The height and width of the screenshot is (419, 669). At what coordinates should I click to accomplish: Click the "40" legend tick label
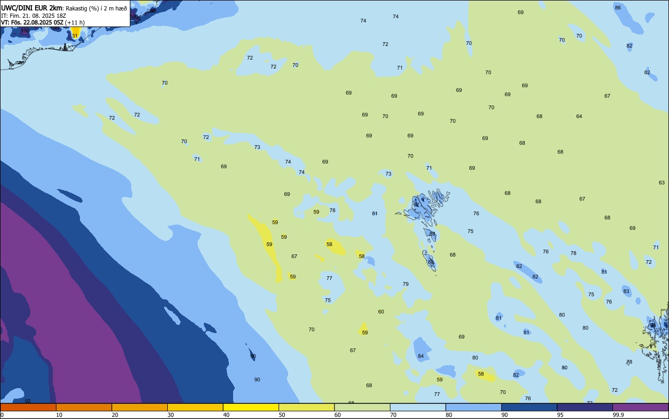coord(226,415)
